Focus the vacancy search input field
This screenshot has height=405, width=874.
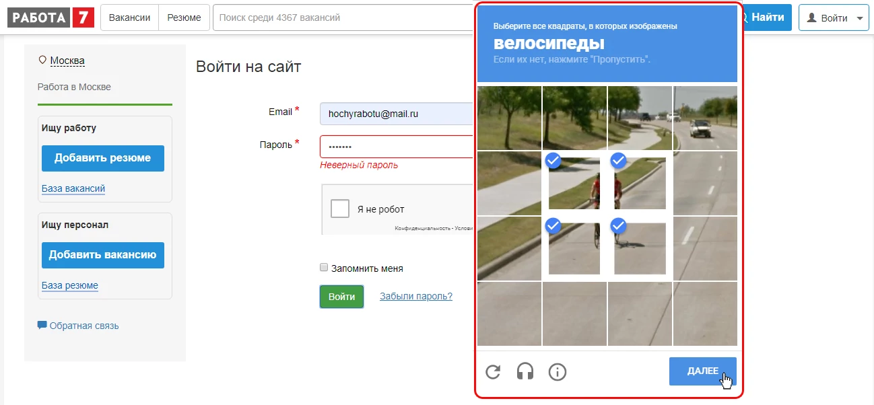(x=343, y=18)
